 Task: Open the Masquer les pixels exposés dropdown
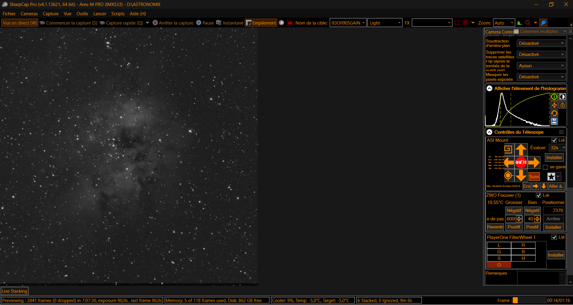click(x=541, y=77)
